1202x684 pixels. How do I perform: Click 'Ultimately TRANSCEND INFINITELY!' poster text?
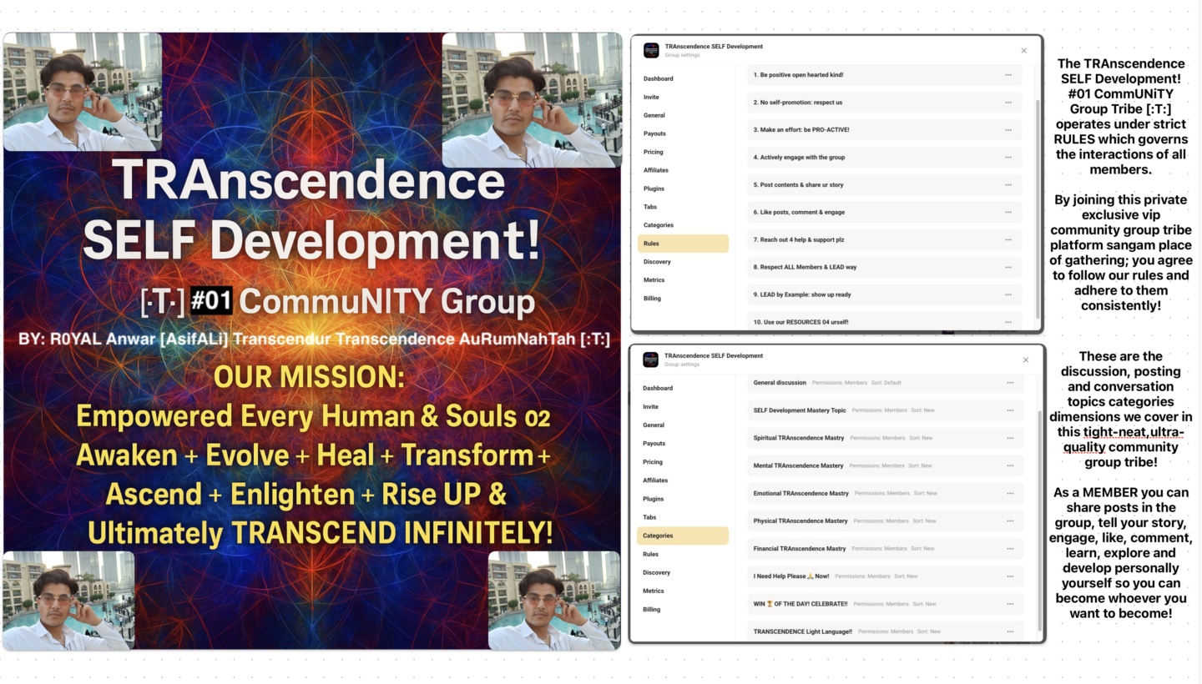(320, 533)
